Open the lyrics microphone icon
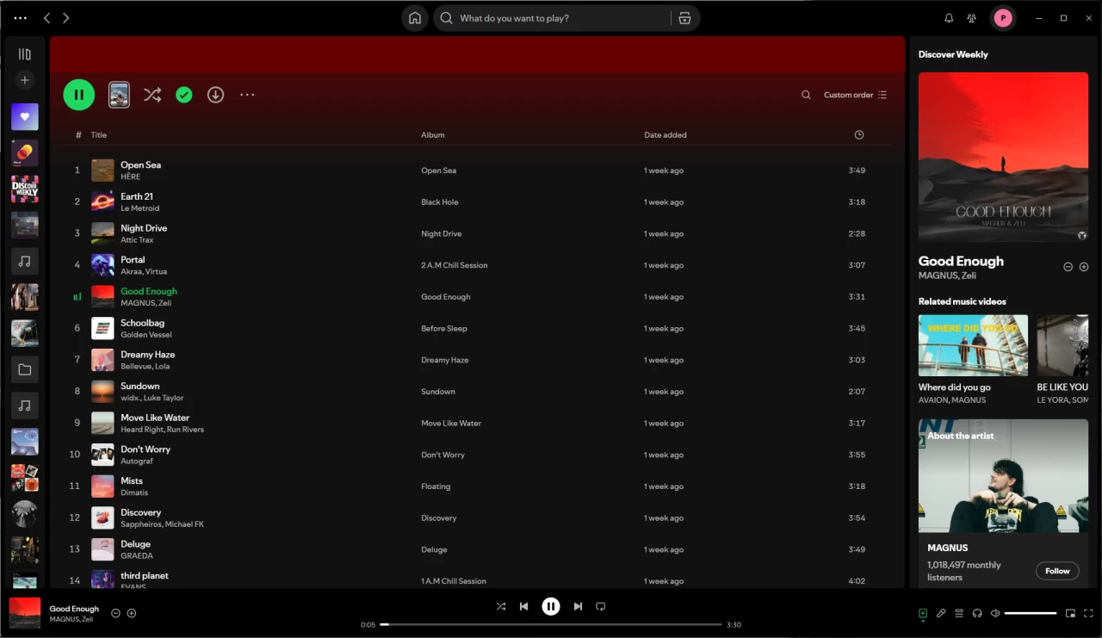 941,613
